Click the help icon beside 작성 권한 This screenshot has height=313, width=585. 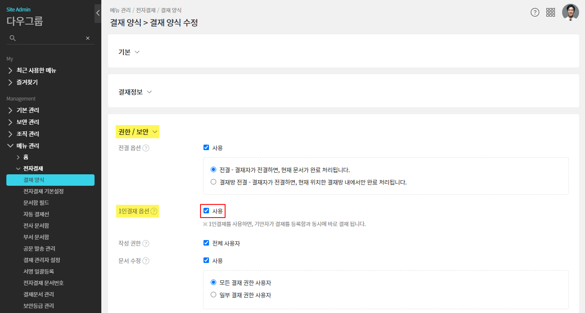tap(146, 243)
